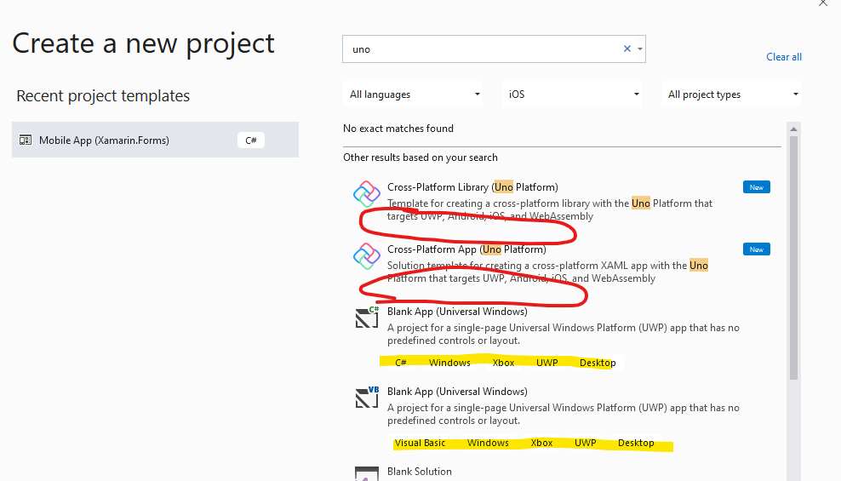
Task: Click the VB Blank App template icon
Action: 367,398
